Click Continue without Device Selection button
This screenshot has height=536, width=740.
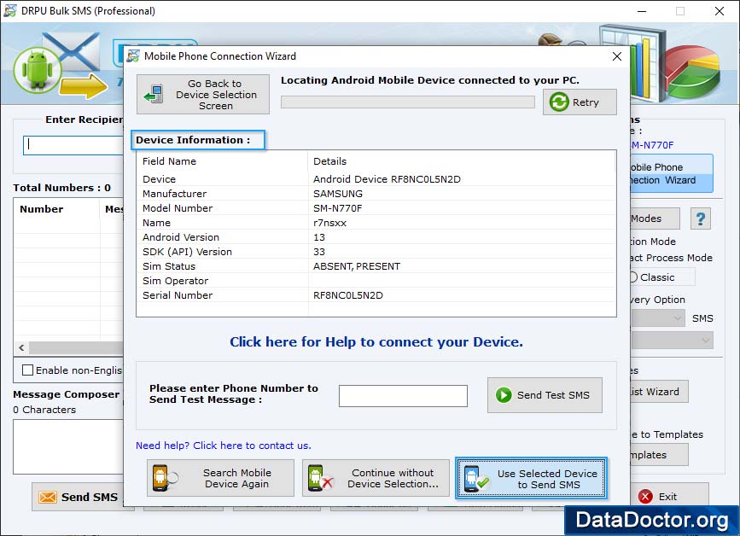pos(376,478)
